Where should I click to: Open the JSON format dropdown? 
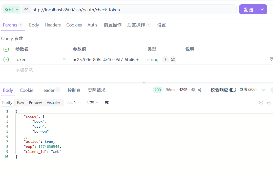click(x=74, y=102)
